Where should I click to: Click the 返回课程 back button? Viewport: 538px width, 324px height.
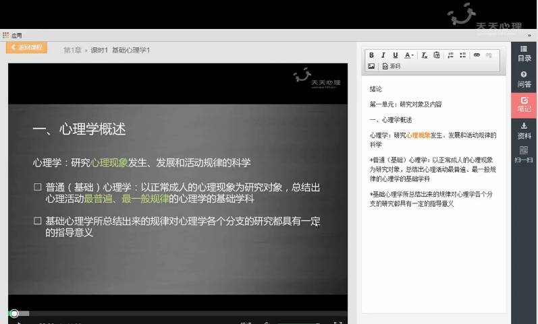coord(27,48)
